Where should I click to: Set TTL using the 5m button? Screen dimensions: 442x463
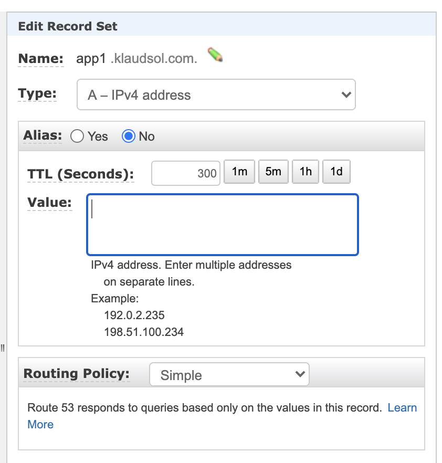[273, 172]
